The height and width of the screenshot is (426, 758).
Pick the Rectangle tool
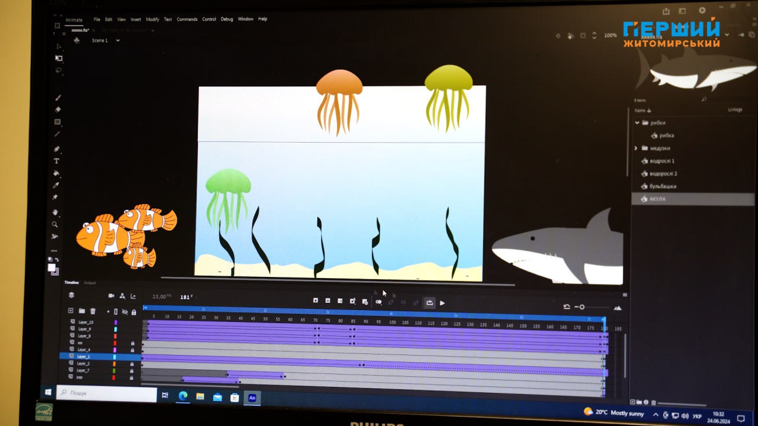point(57,122)
